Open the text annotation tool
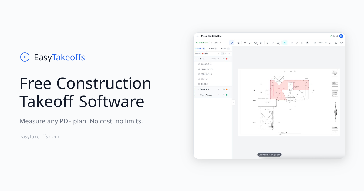The image size is (364, 191). tap(268, 42)
